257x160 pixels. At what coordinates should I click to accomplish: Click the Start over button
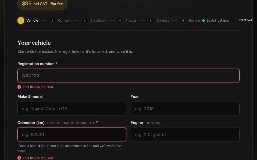tap(244, 21)
